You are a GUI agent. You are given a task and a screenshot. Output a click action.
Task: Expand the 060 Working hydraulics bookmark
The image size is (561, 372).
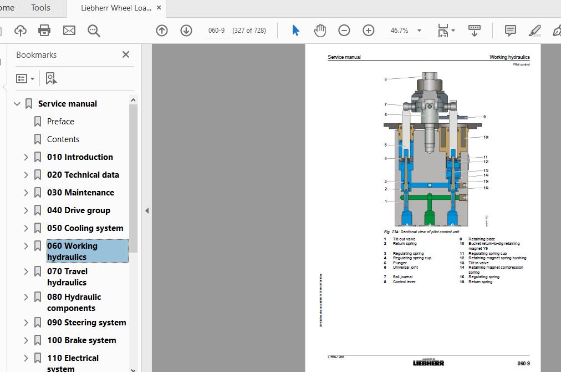(25, 246)
